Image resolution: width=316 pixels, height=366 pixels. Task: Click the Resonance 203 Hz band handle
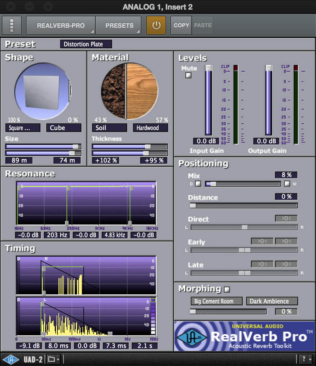click(67, 223)
